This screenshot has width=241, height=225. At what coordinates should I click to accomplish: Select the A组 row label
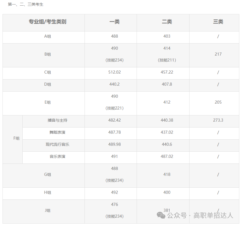48,36
